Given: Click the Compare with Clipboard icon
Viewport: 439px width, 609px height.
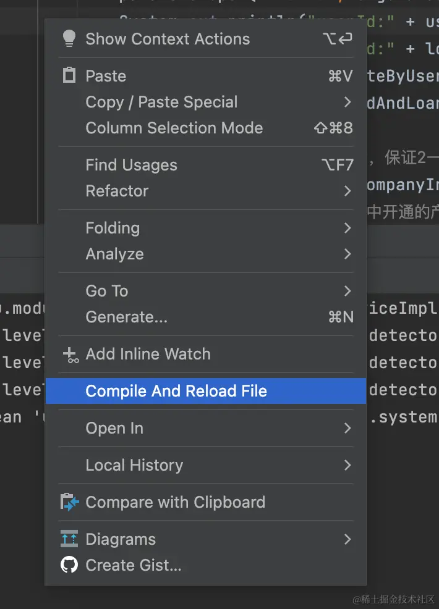Looking at the screenshot, I should (x=70, y=502).
